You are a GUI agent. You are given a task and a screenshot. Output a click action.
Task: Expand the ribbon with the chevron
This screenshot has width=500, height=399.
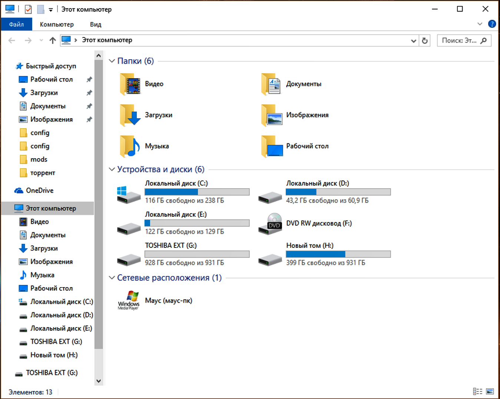point(480,24)
